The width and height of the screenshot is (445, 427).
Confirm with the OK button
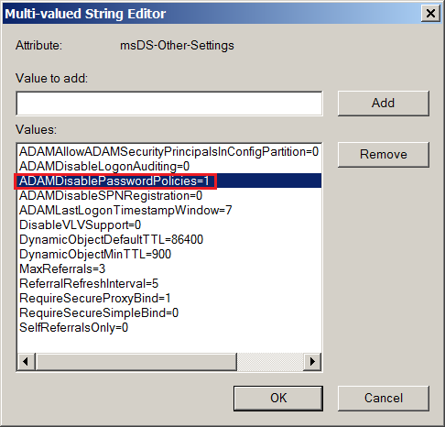[x=278, y=399]
